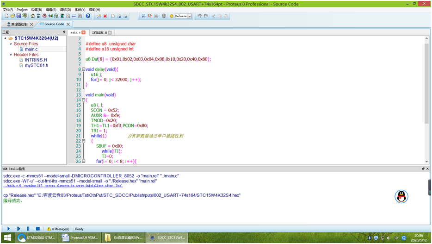
Task: Click the Home page toolbar icon
Action: (32, 16)
